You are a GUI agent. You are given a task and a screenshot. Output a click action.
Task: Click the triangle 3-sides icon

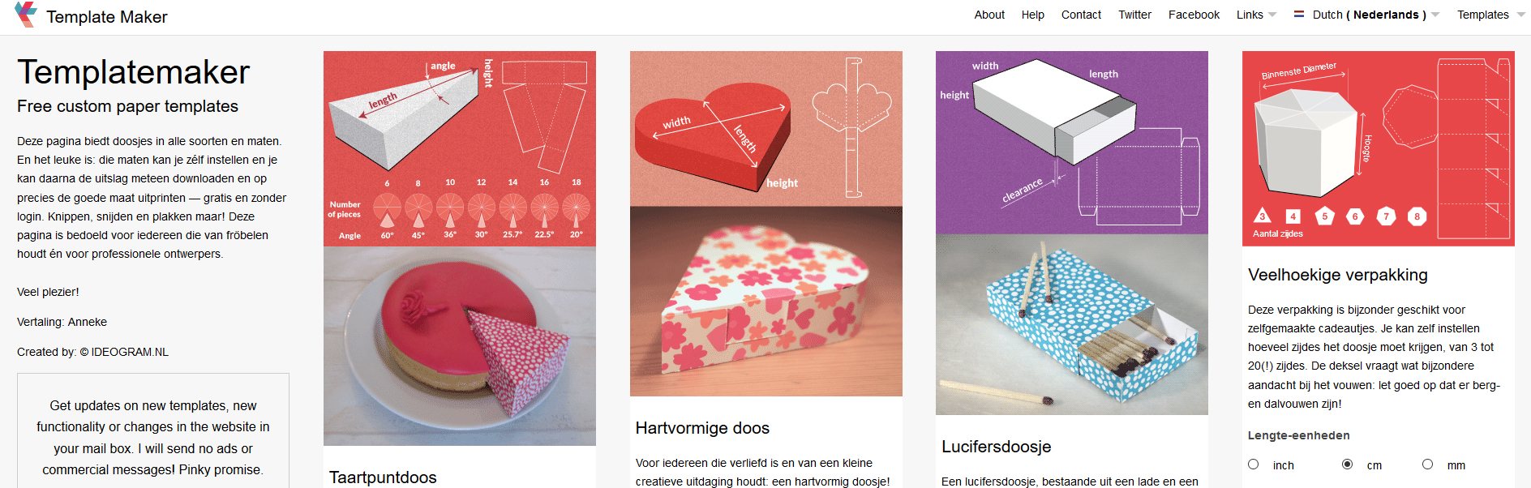[x=1263, y=216]
